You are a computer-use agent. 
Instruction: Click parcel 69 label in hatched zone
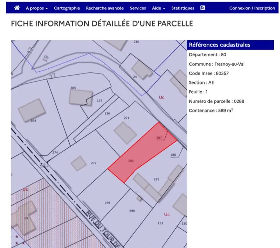coord(26,218)
